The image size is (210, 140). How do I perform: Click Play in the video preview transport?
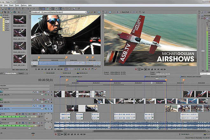[x=145, y=69]
